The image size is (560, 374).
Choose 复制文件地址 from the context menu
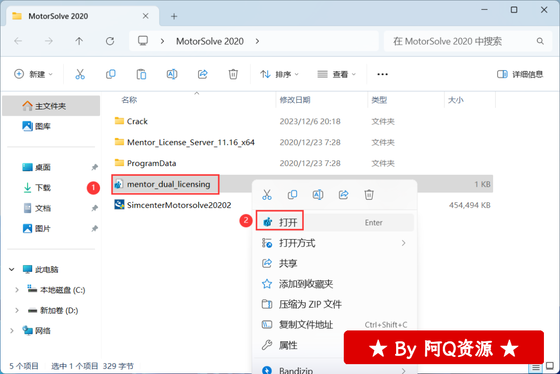point(335,325)
